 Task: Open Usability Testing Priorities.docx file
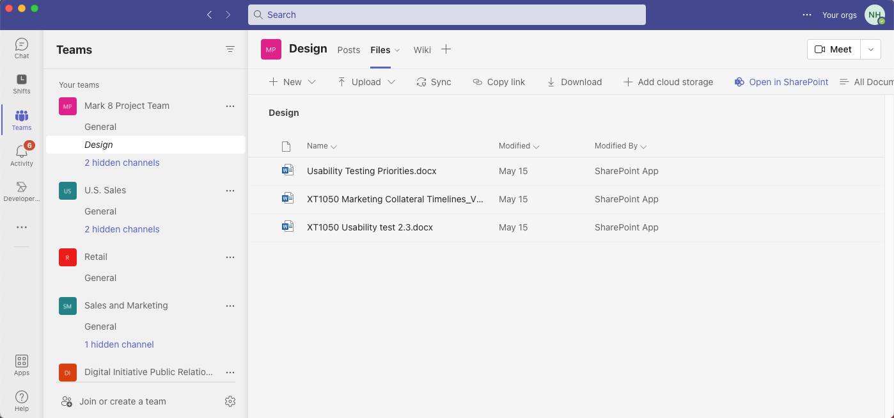(x=372, y=171)
